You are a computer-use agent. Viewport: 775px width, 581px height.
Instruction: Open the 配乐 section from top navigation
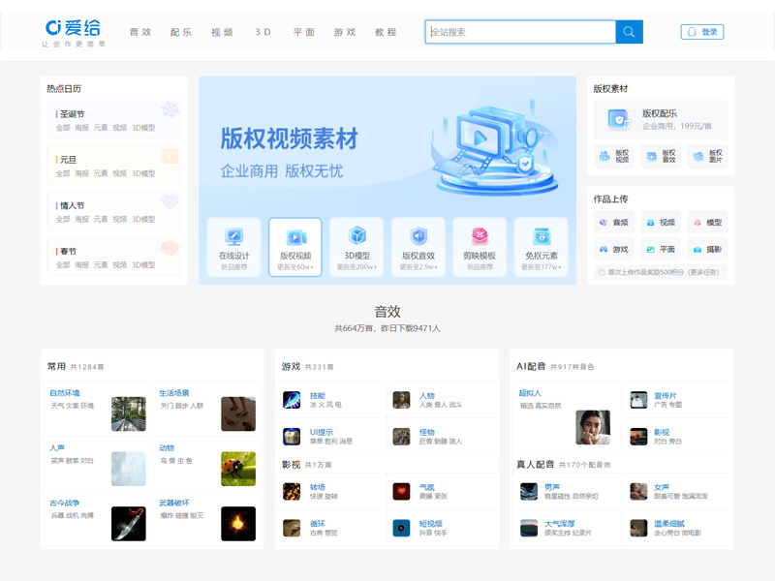pos(182,31)
